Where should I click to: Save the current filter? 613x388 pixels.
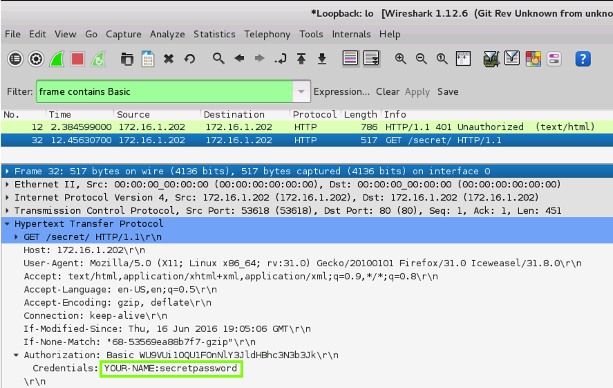tap(448, 91)
